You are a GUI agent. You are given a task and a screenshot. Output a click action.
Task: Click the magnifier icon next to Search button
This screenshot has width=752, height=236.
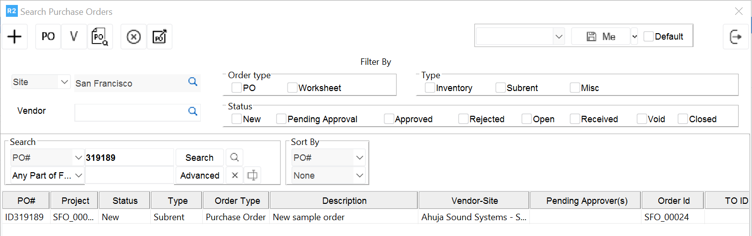tap(234, 157)
